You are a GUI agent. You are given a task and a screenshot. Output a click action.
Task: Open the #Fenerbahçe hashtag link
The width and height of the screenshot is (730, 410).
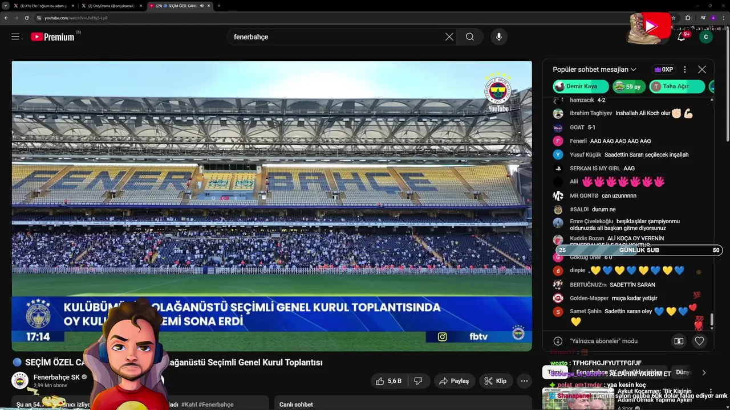(216, 404)
